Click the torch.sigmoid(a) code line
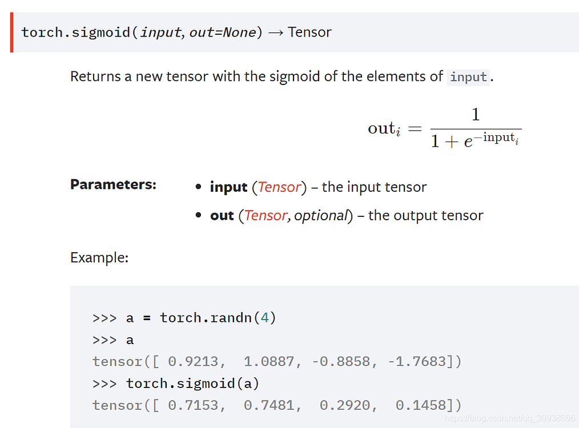 176,383
